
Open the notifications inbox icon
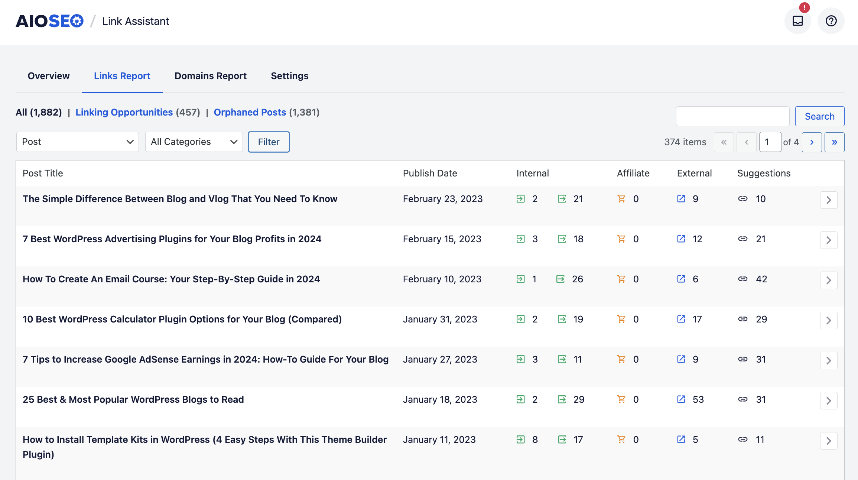[797, 21]
